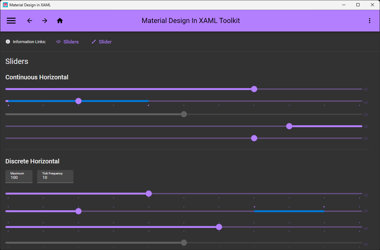Click the Sliders page heading
Image resolution: width=380 pixels, height=250 pixels.
(x=17, y=61)
